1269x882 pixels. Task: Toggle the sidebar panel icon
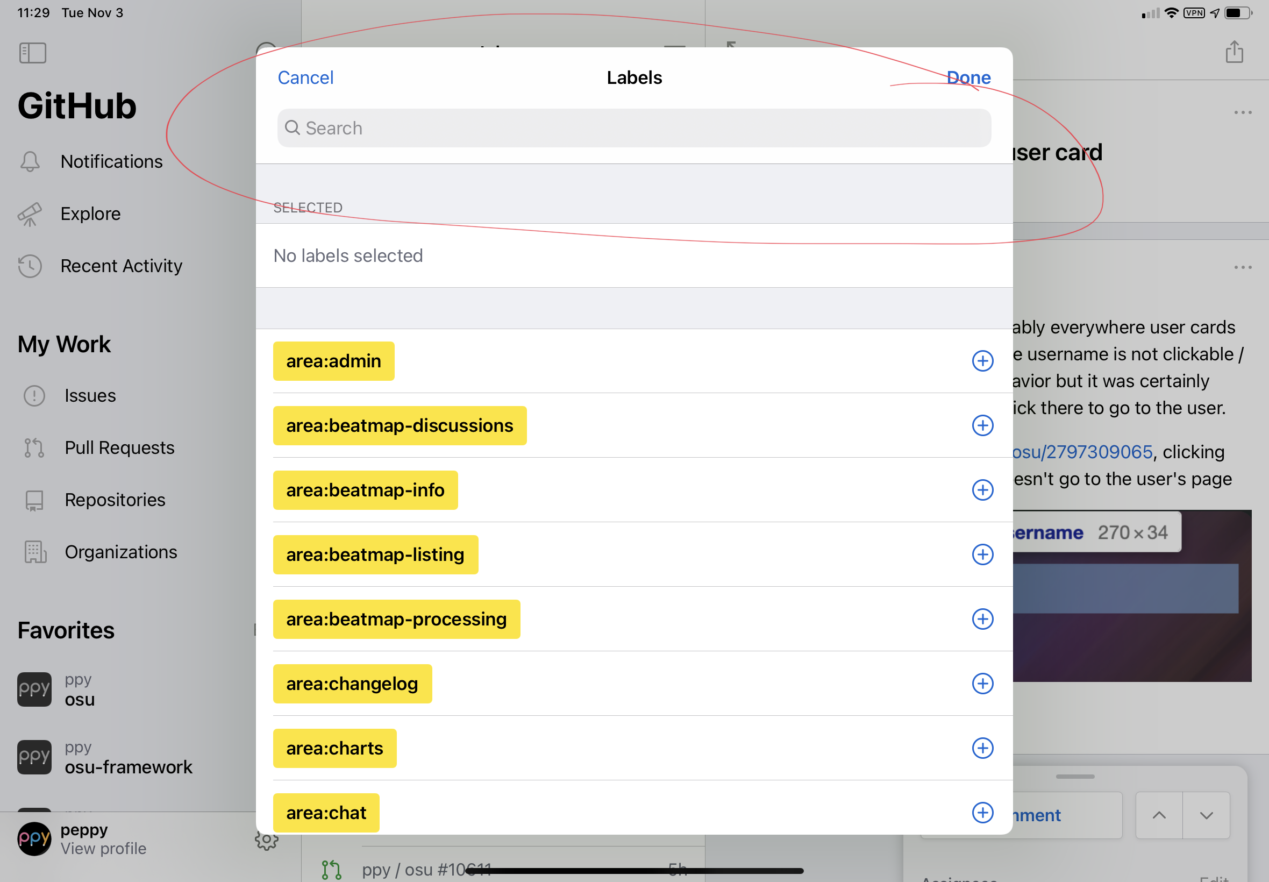pos(33,53)
